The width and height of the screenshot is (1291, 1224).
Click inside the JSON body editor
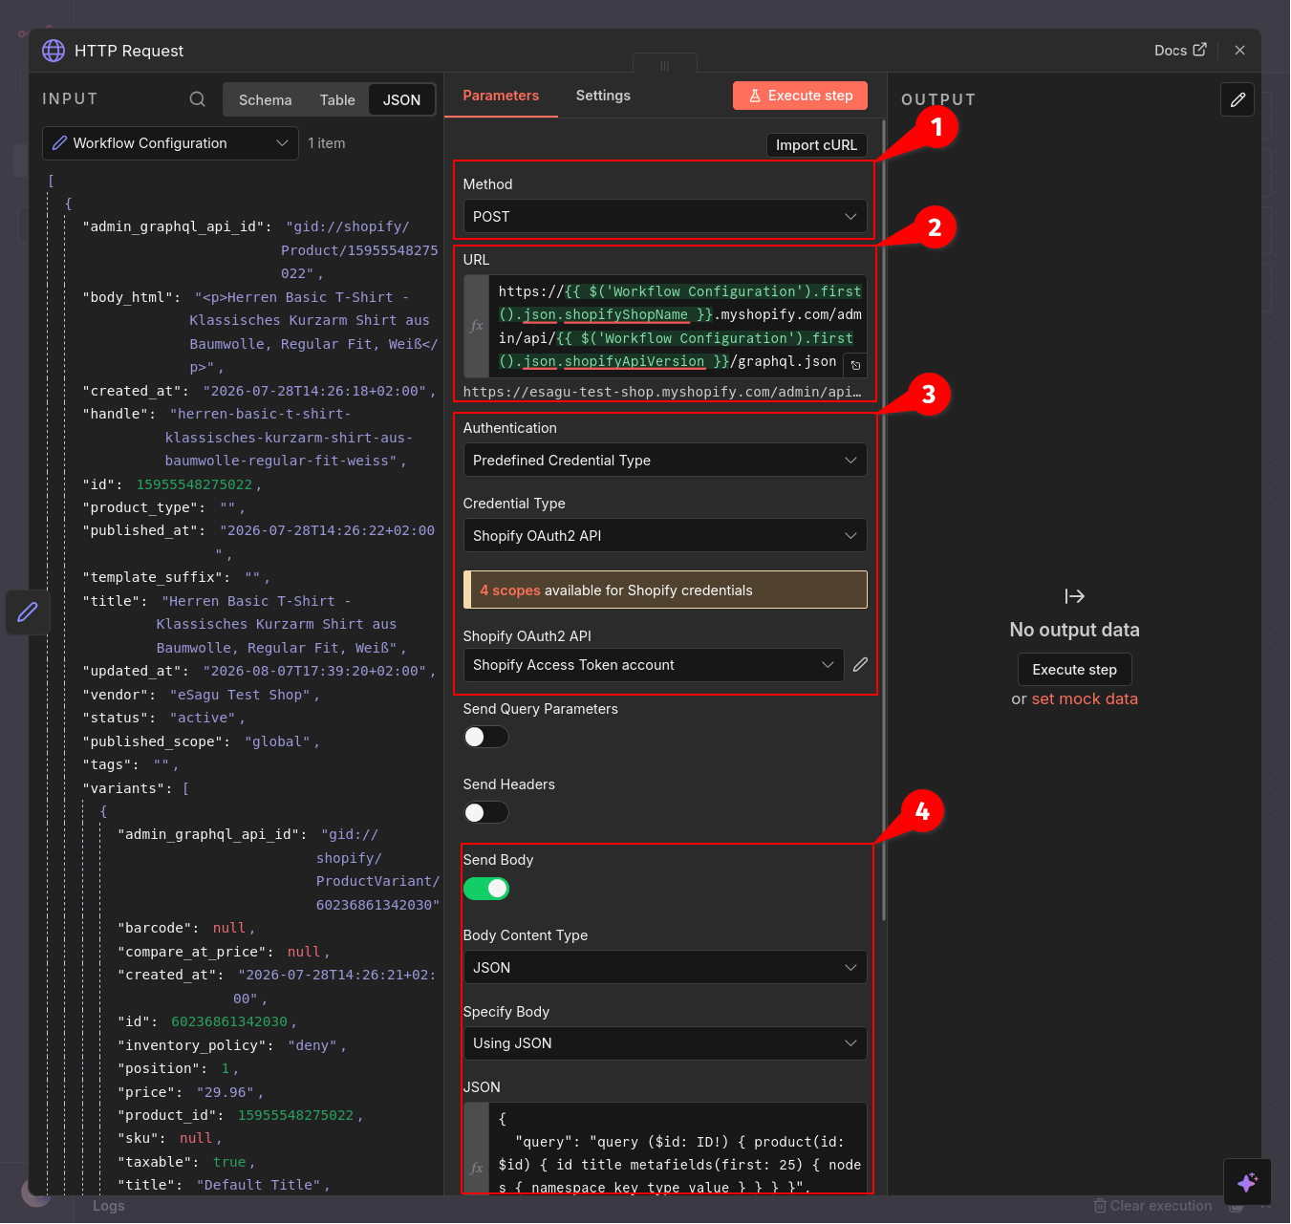678,1150
